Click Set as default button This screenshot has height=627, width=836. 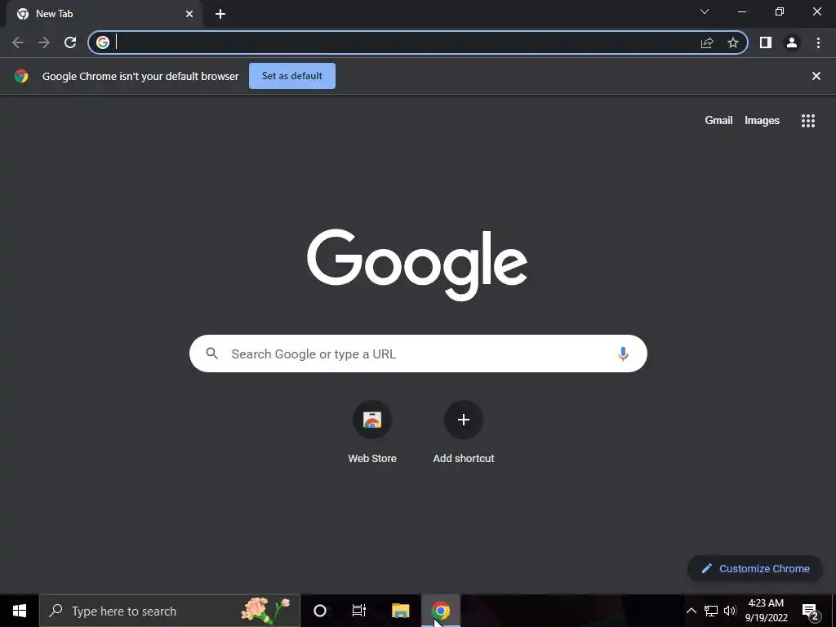[x=292, y=76]
